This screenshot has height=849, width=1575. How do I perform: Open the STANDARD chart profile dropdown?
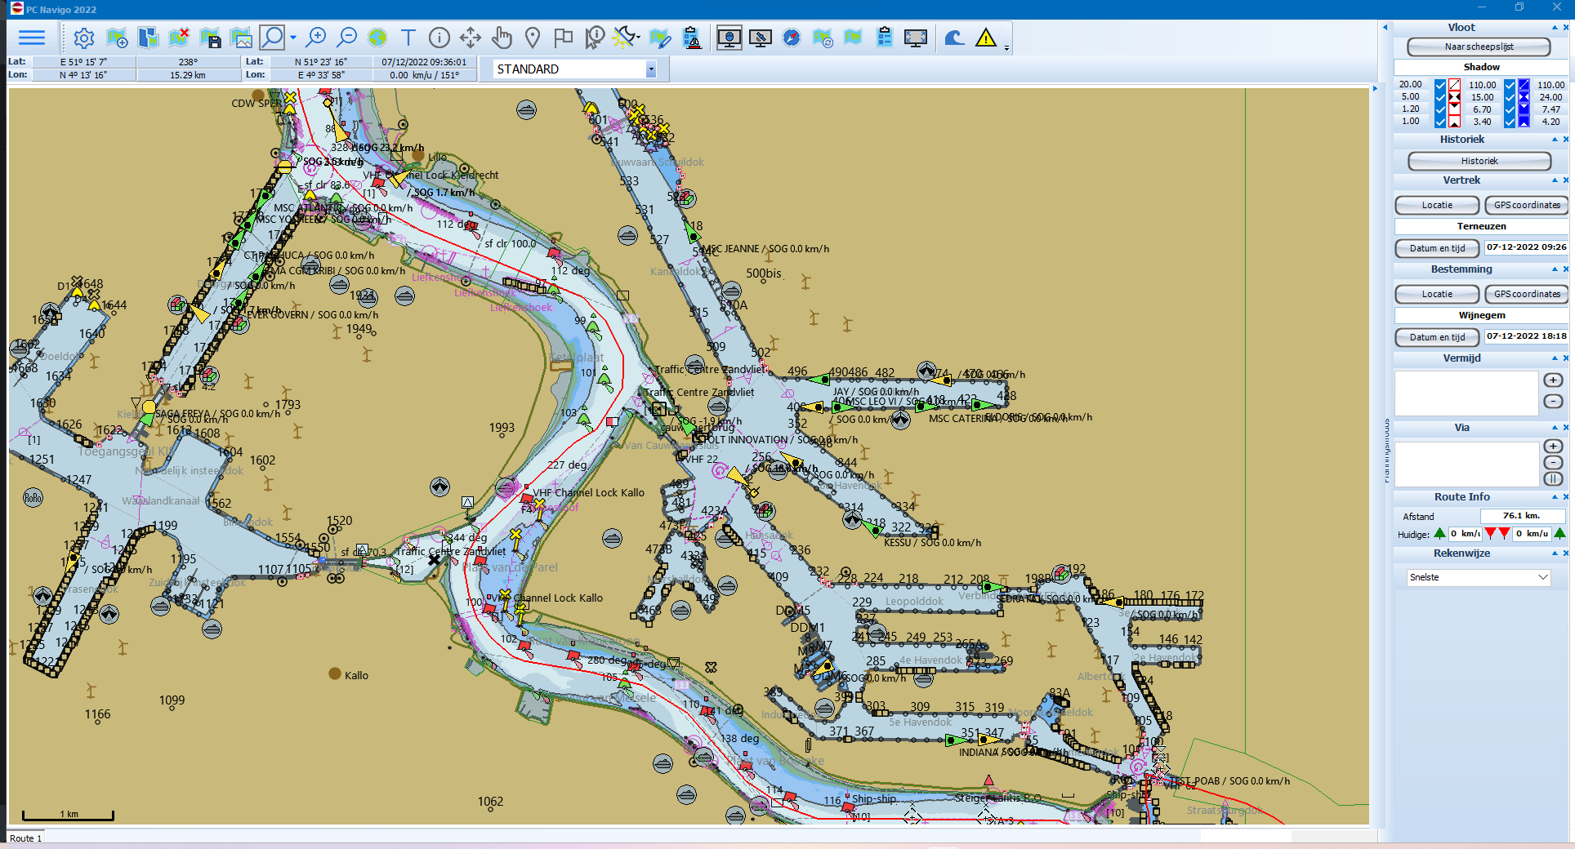651,69
